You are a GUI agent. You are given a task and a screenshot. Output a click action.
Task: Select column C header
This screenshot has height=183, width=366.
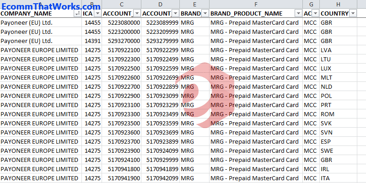[x=122, y=4]
